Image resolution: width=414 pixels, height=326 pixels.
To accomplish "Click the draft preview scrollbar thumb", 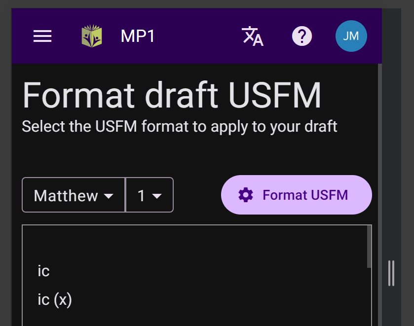I will tap(369, 247).
